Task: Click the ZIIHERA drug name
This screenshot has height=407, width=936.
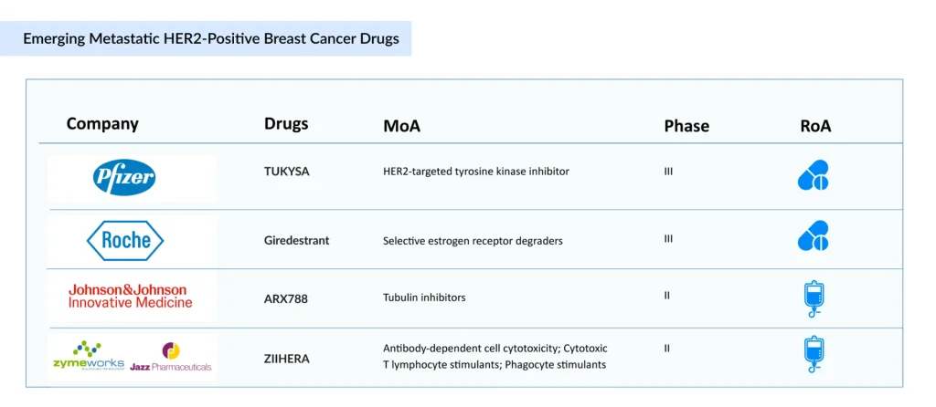Action: pyautogui.click(x=287, y=359)
